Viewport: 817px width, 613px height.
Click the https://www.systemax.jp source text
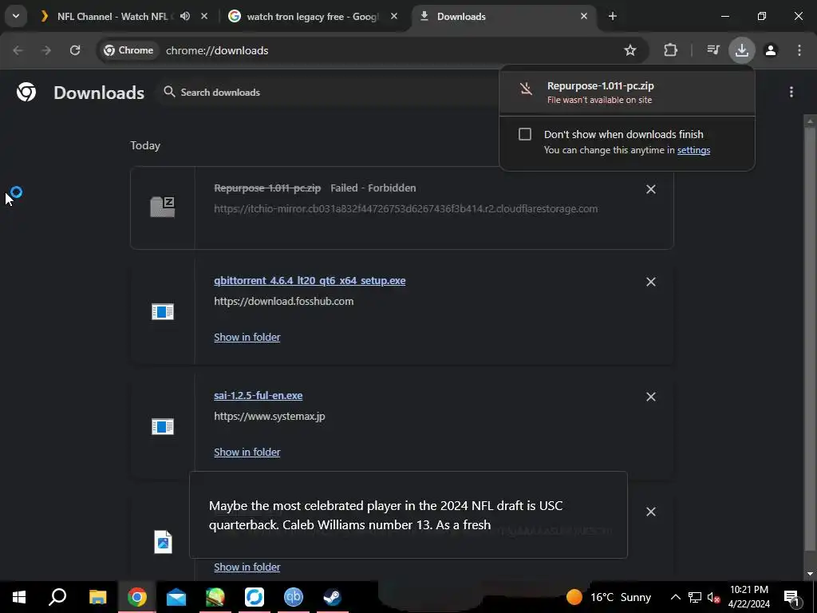pos(270,417)
